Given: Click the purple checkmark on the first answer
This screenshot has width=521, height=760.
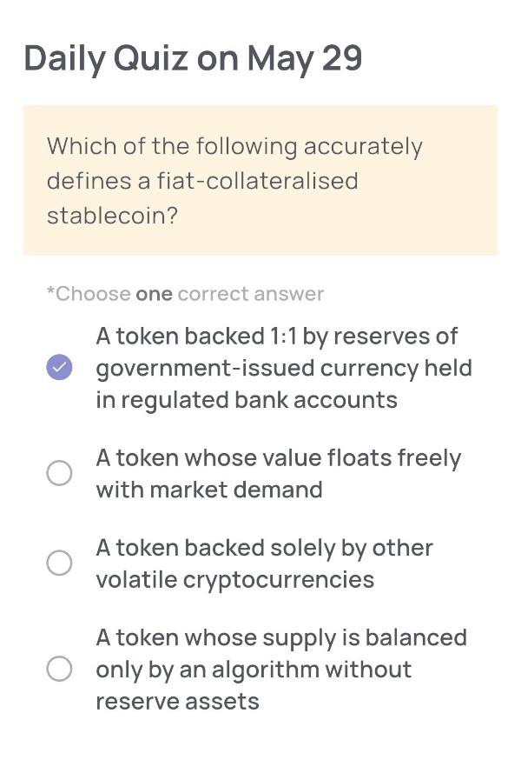Looking at the screenshot, I should click(59, 367).
